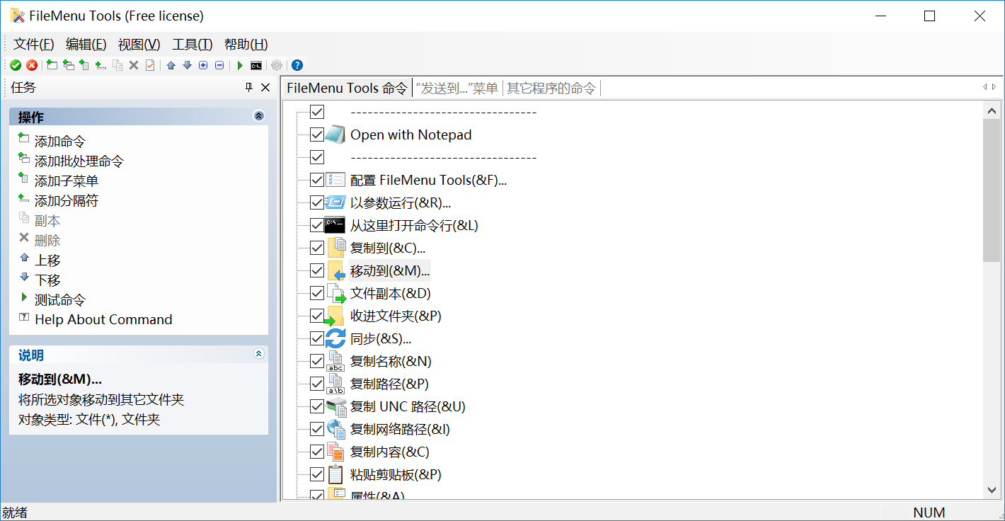The height and width of the screenshot is (521, 1005).
Task: Click the scrollbar up arrow button
Action: click(992, 110)
